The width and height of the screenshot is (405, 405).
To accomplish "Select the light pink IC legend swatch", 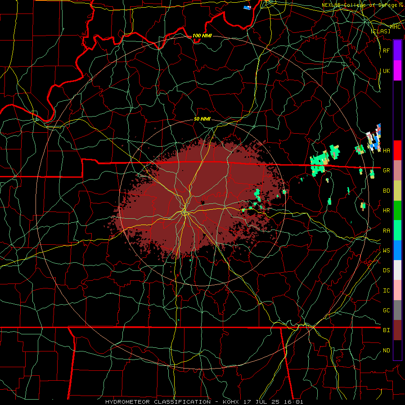I will 397,290.
